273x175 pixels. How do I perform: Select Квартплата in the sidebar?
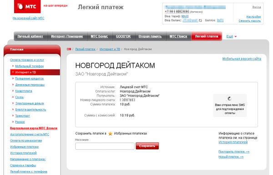[24, 91]
